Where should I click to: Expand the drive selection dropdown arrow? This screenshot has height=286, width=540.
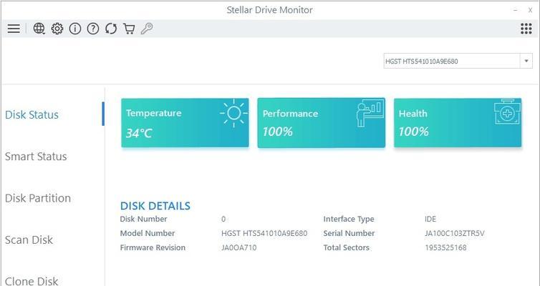tap(526, 61)
